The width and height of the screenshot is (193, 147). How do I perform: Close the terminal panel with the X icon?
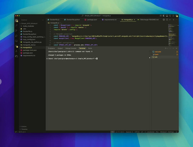(176, 48)
